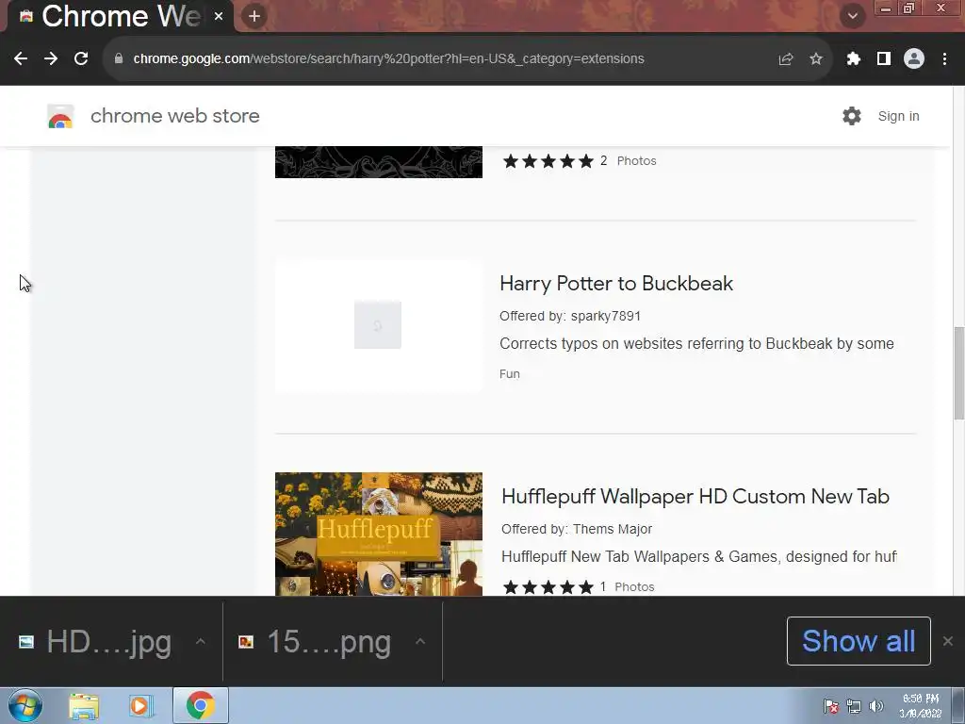
Task: Click the Chrome Web Store logo
Action: coord(60,116)
